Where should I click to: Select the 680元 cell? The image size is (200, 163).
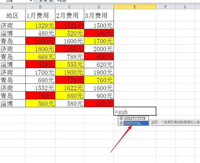40,80
